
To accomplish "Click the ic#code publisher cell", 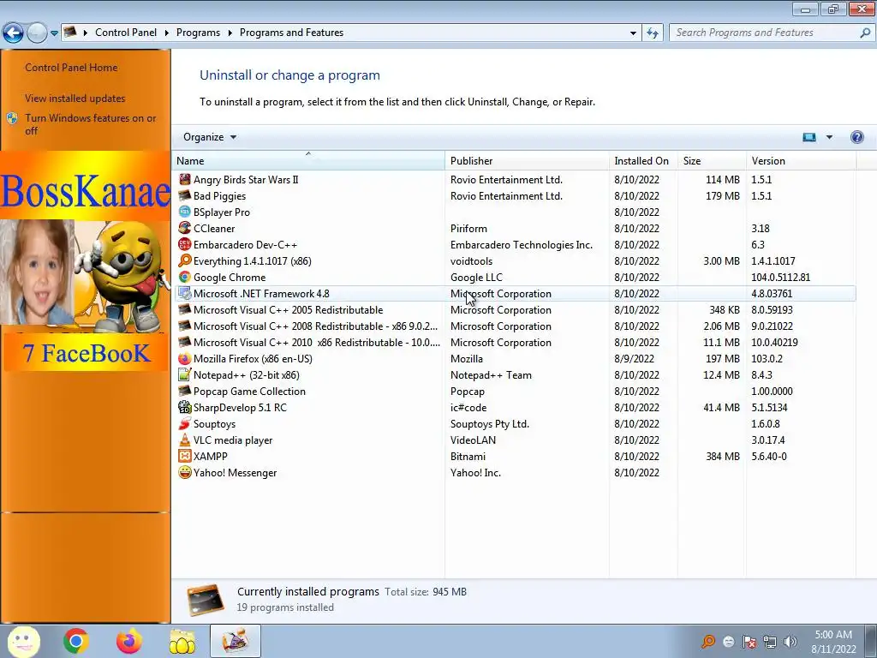I will click(x=468, y=407).
